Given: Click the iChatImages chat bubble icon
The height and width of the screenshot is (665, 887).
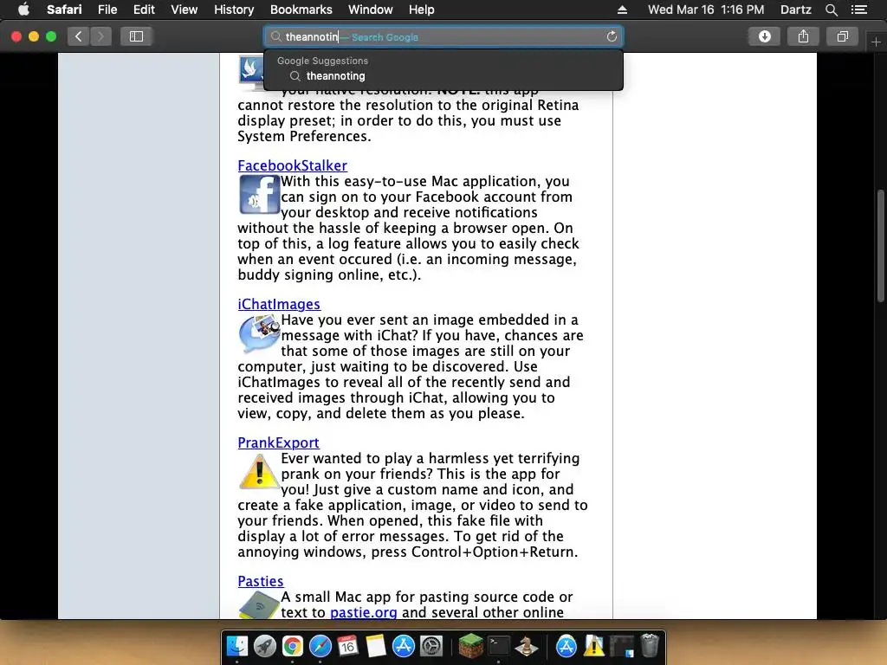Looking at the screenshot, I should pyautogui.click(x=259, y=333).
